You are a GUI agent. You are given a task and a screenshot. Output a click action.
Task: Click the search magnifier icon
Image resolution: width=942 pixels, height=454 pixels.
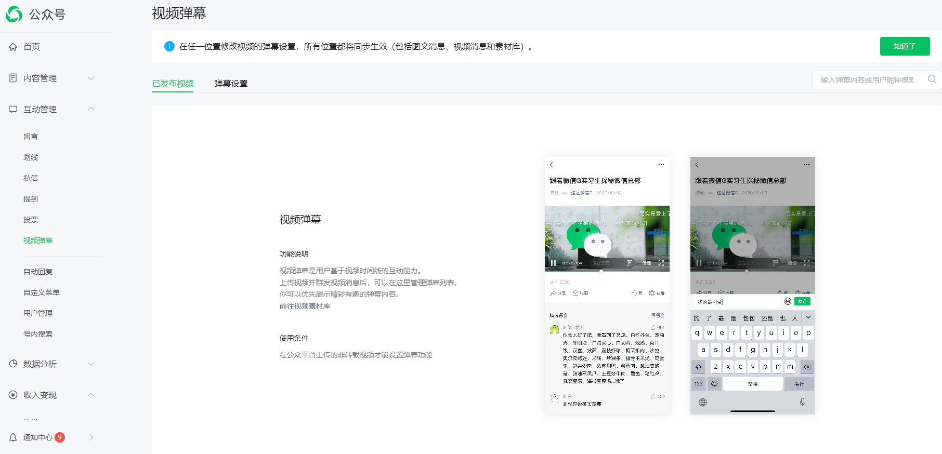pos(932,79)
